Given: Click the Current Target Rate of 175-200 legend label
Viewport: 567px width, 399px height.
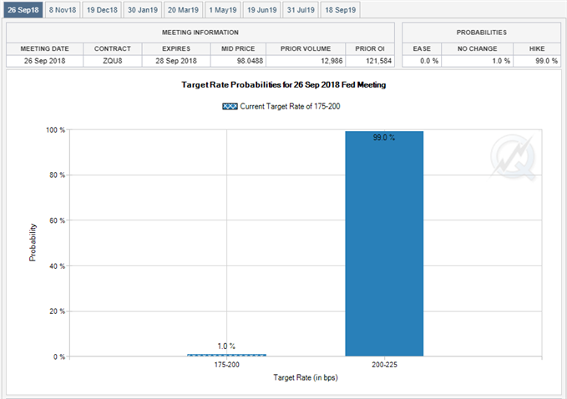Looking at the screenshot, I should pyautogui.click(x=290, y=106).
